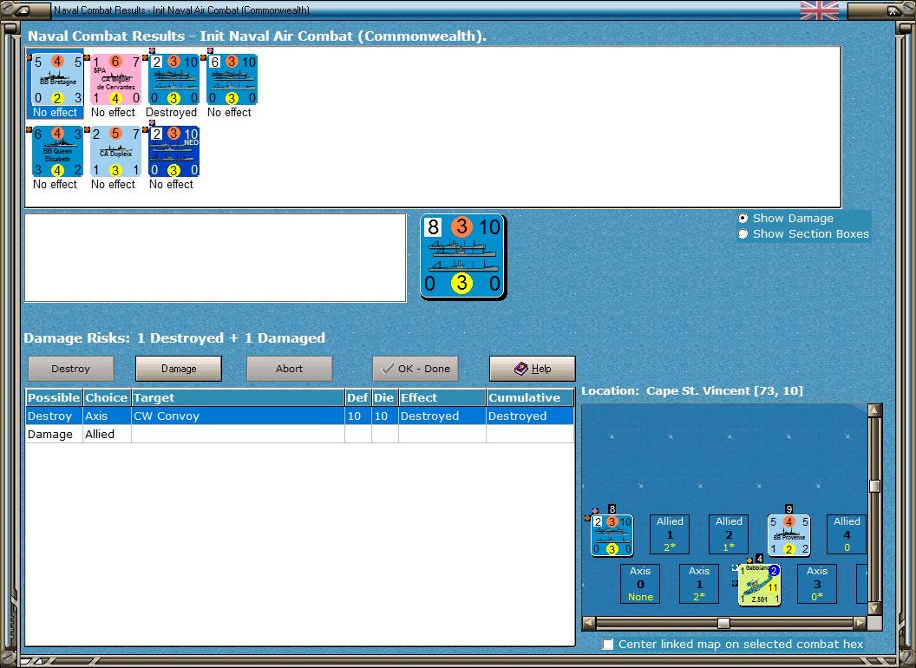Click the Axis 1 section box
The width and height of the screenshot is (916, 668).
click(698, 584)
